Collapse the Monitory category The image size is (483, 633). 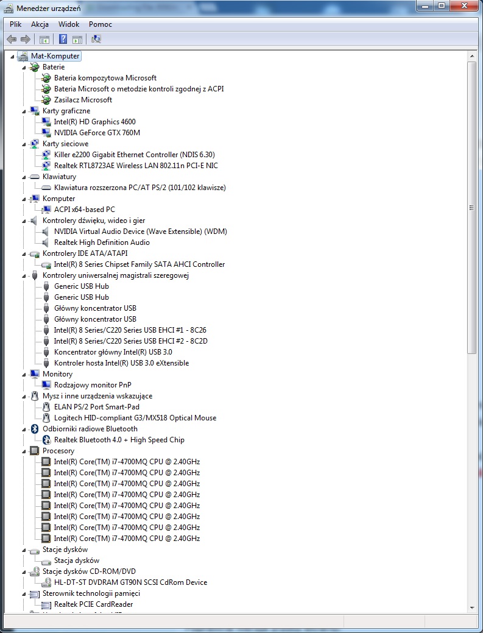(x=24, y=375)
